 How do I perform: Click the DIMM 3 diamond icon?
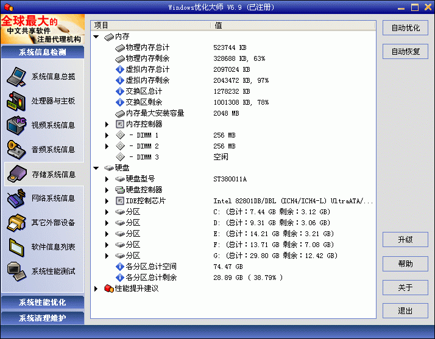pos(120,157)
